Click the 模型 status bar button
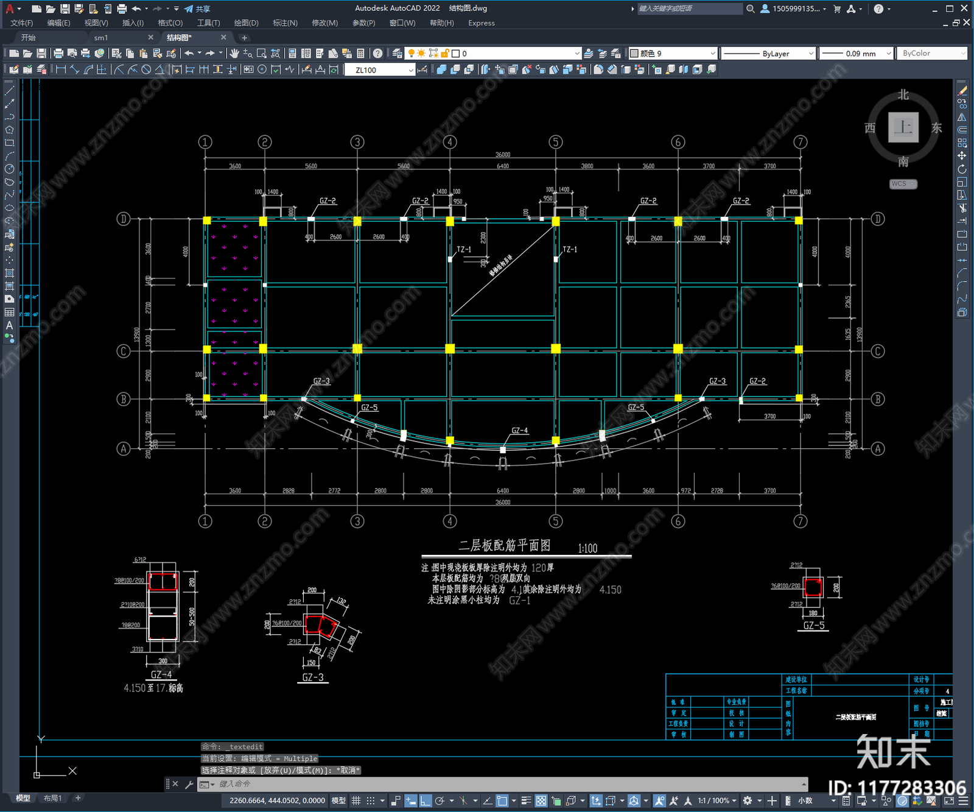The height and width of the screenshot is (812, 974). point(338,800)
